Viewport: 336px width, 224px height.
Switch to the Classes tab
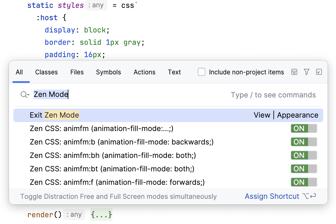(x=46, y=72)
